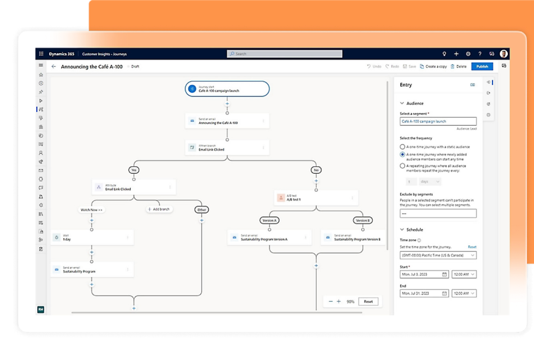The width and height of the screenshot is (534, 356).
Task: Collapse the left navigation with the hamburger icon
Action: click(x=41, y=65)
